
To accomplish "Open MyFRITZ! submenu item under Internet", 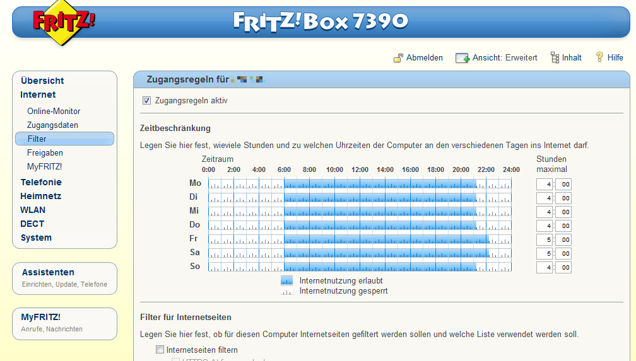I will (44, 166).
